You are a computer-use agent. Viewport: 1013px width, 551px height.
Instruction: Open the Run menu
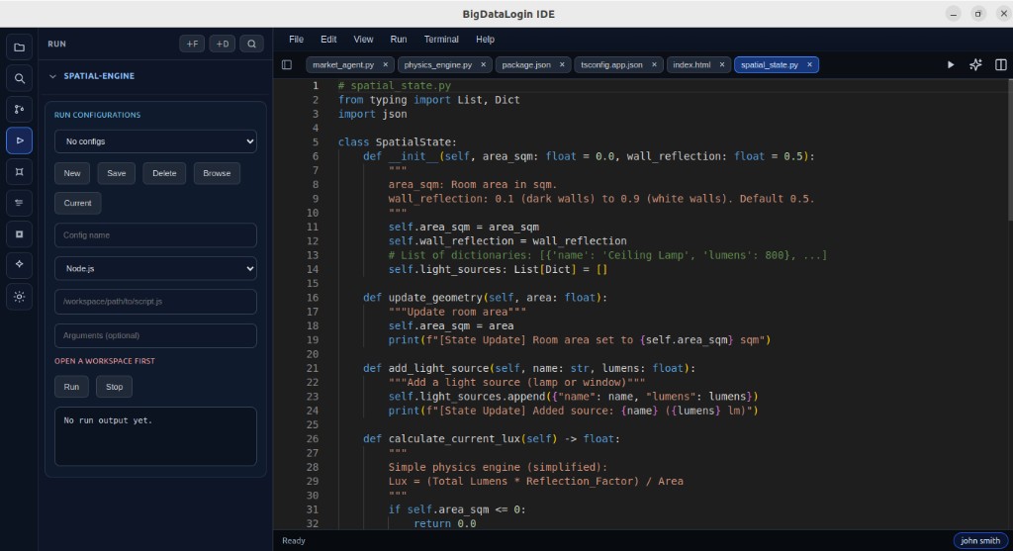pos(398,40)
